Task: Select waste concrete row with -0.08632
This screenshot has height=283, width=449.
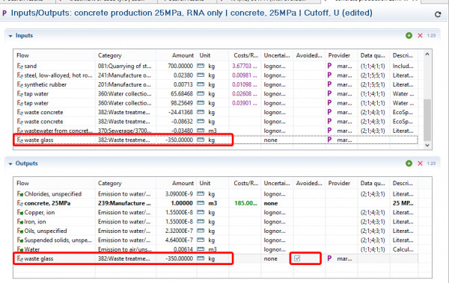Action: [216, 122]
